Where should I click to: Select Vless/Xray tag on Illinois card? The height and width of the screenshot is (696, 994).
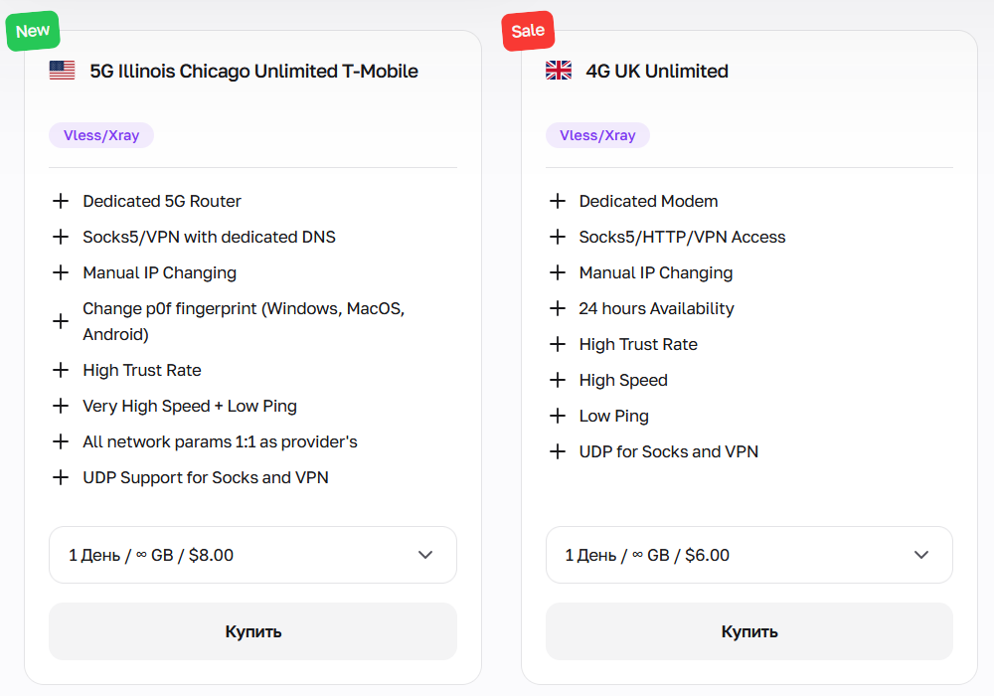click(x=101, y=135)
